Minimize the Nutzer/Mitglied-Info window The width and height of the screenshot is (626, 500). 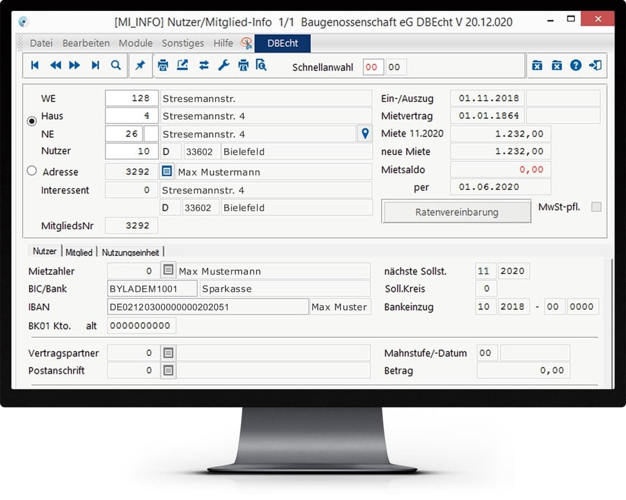[551, 20]
